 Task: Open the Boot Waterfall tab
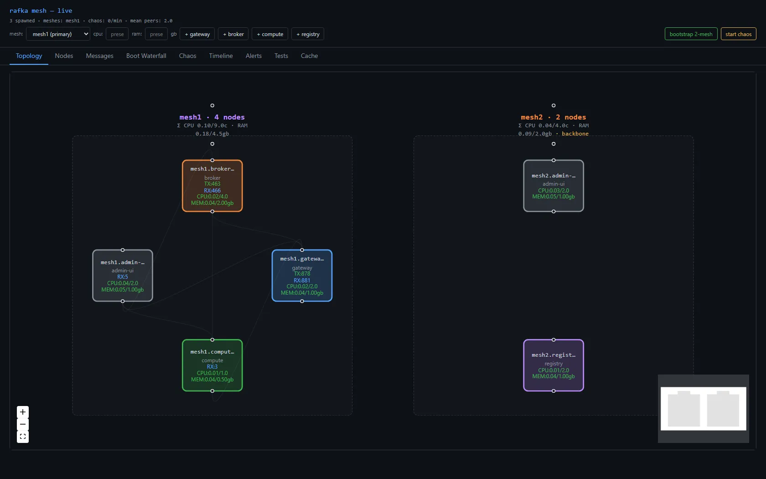[x=146, y=56]
